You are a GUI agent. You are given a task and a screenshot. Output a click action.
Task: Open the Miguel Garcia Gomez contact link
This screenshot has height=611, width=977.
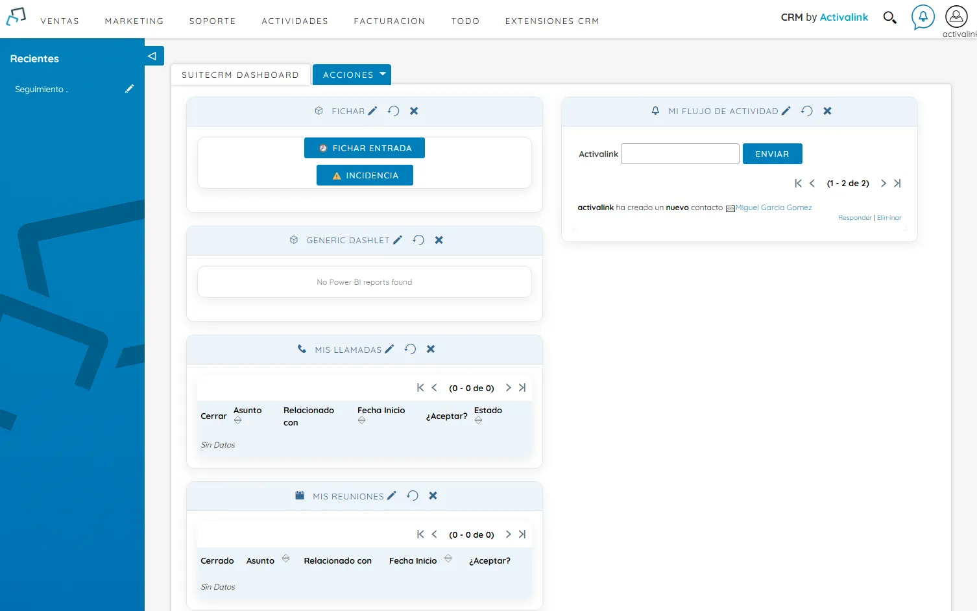(x=773, y=208)
